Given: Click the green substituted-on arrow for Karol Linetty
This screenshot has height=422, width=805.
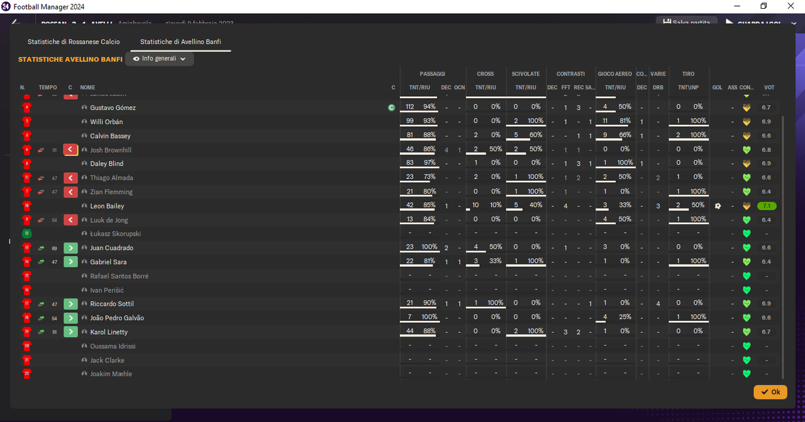Looking at the screenshot, I should (x=70, y=332).
